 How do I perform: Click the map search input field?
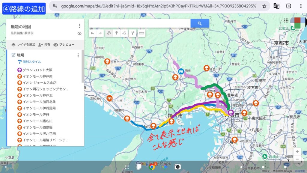coord(140,23)
